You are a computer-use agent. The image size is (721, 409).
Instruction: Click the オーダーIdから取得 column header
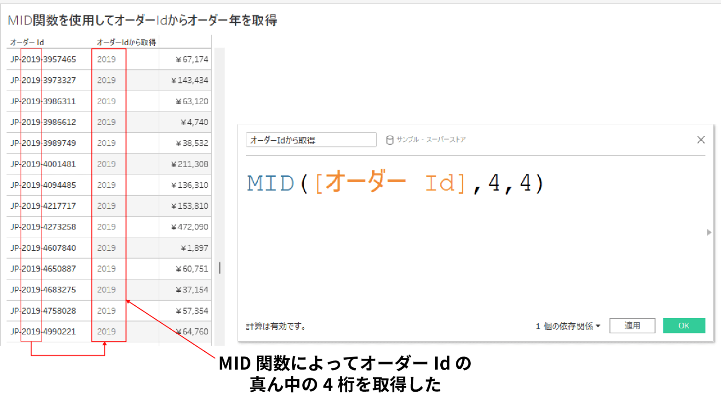(x=126, y=42)
